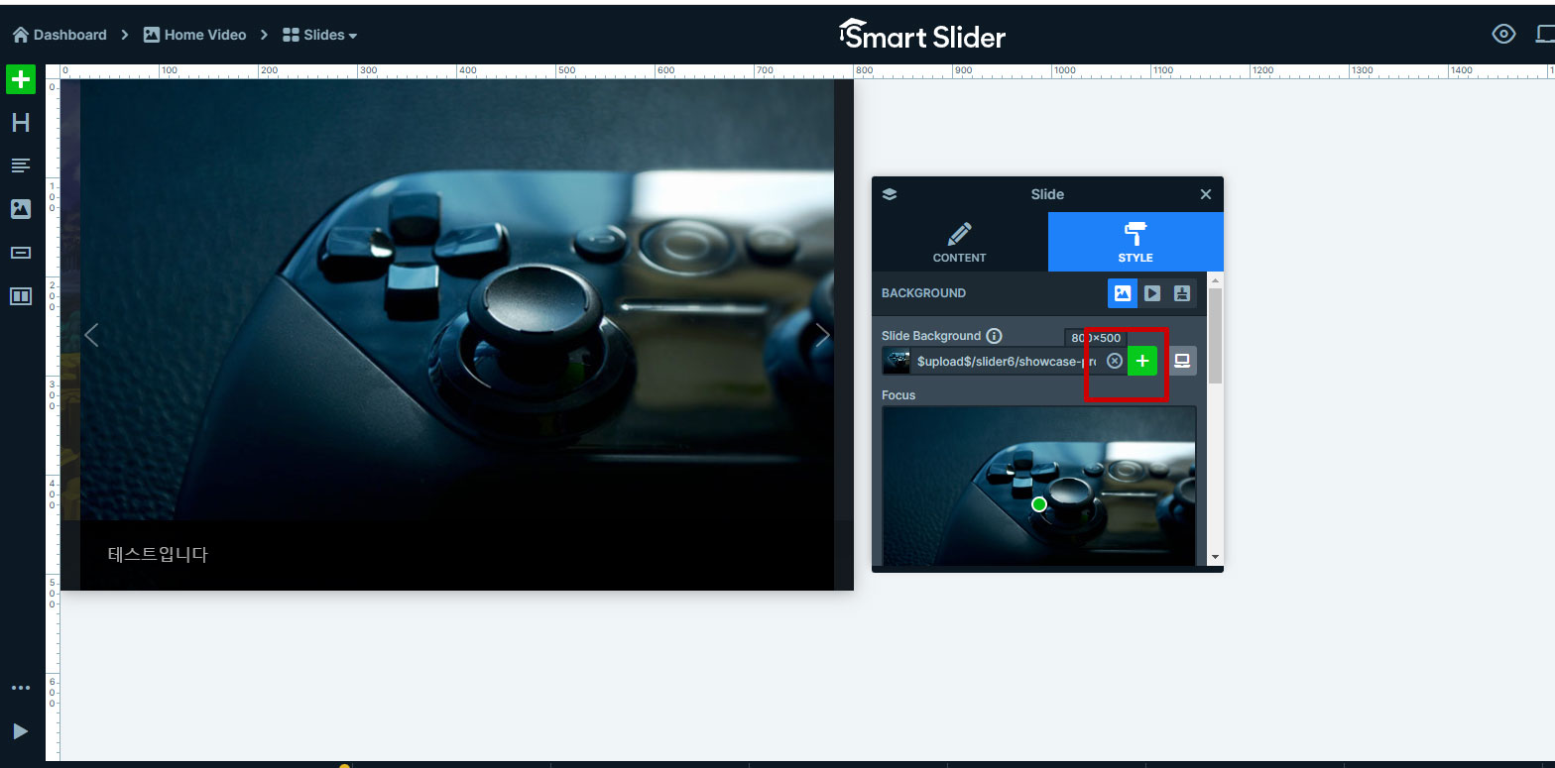
Task: Click the green Add Layer plus button
Action: (x=21, y=79)
